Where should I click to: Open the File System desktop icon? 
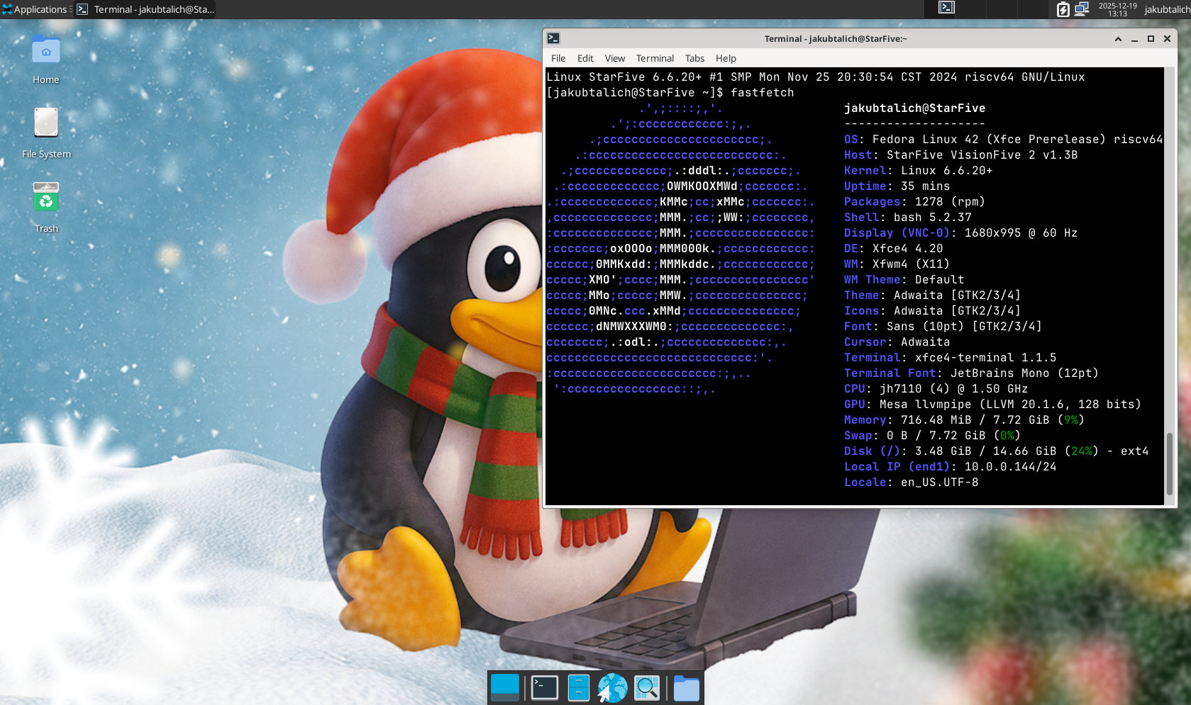(46, 124)
